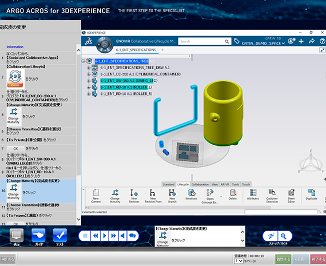The height and width of the screenshot is (266, 326).
Task: Switch to the Standard tab
Action: pos(169,184)
